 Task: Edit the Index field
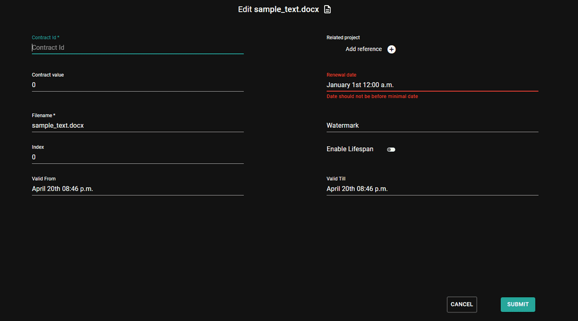(137, 157)
